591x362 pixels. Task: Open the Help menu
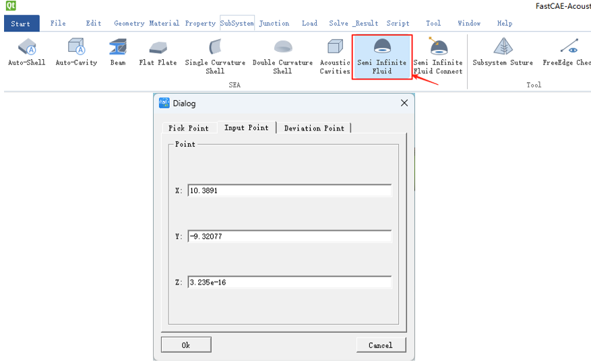point(504,24)
